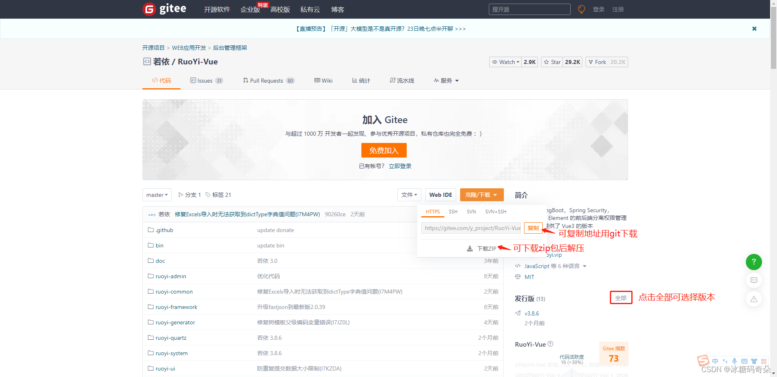The image size is (777, 377).
Task: Click the clone URL text field
Action: tap(471, 228)
